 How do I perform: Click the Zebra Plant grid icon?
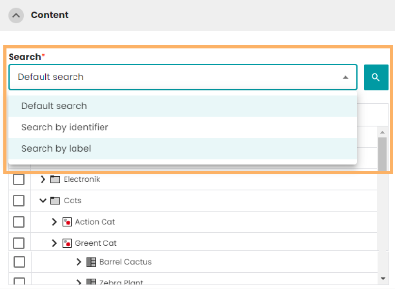click(x=90, y=283)
